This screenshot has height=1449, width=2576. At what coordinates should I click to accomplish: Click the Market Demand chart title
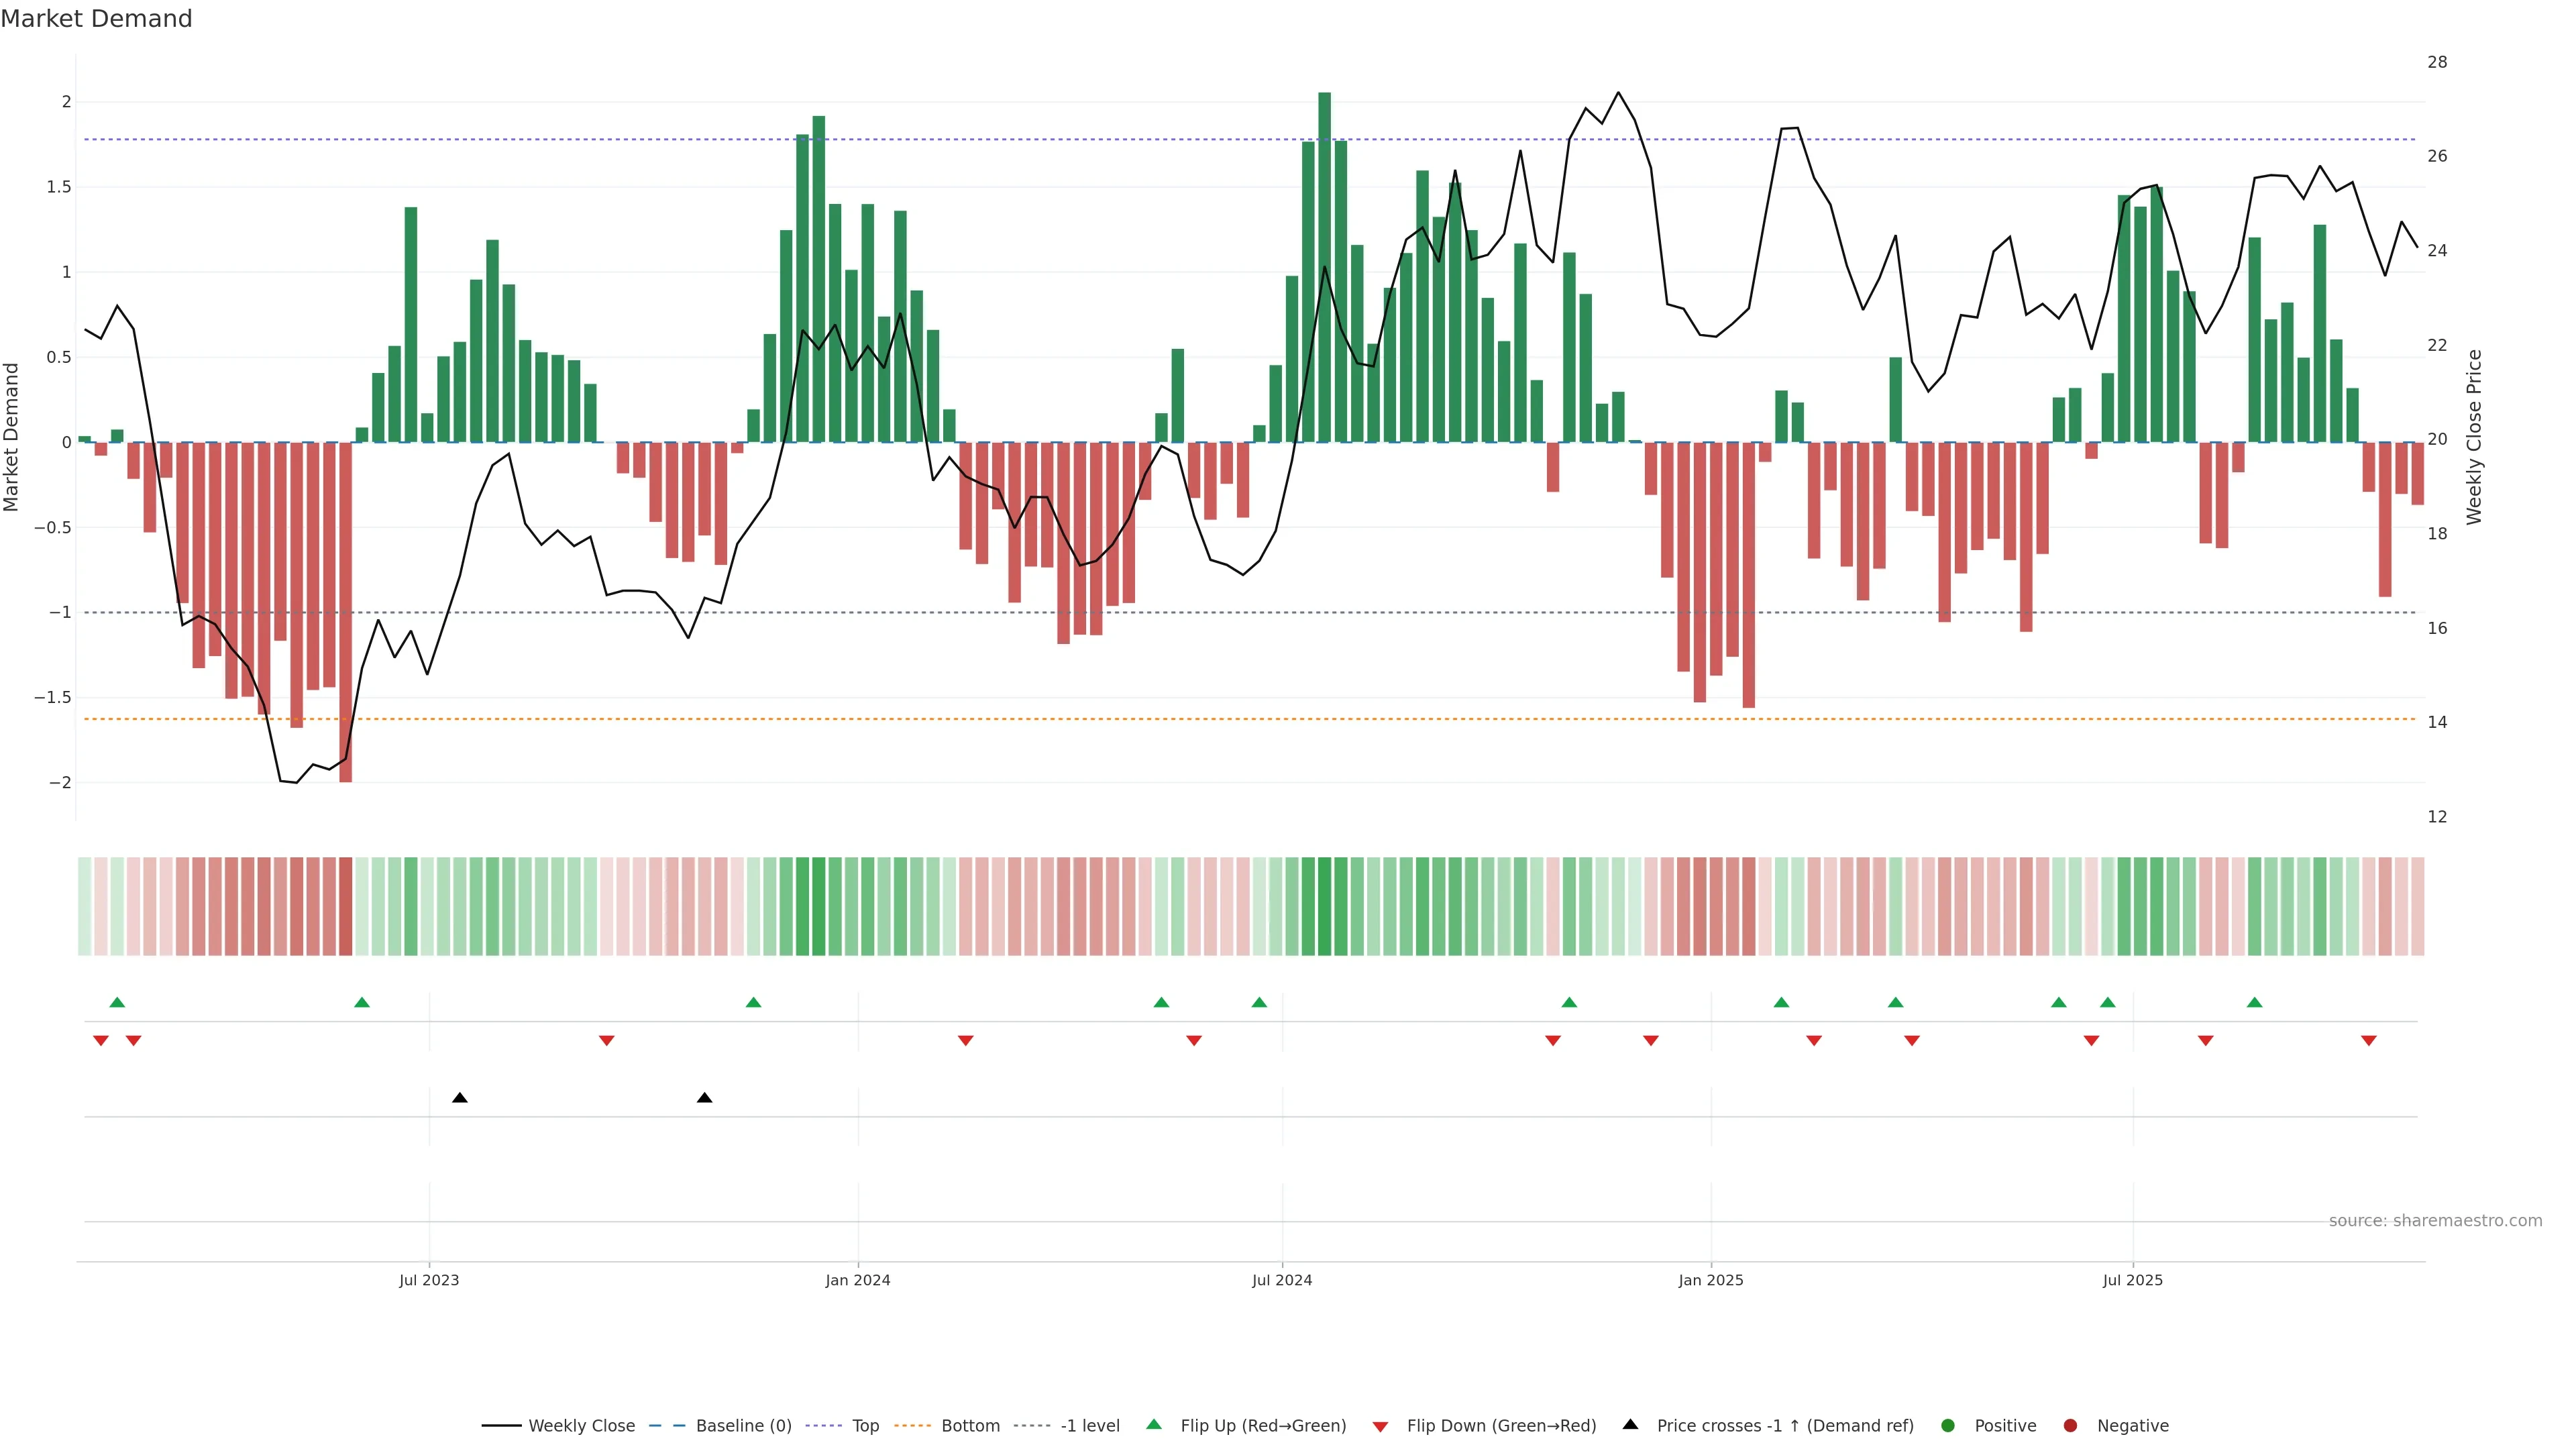[x=96, y=19]
